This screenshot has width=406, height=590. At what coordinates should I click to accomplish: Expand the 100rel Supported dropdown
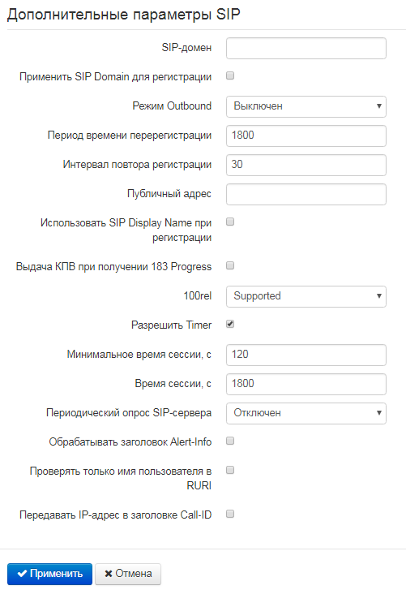click(306, 296)
